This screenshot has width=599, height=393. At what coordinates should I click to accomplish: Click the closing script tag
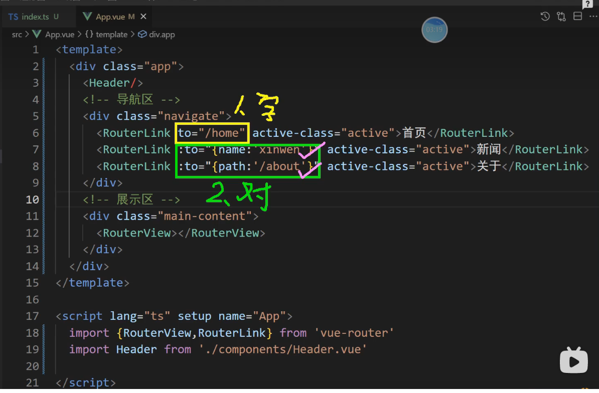tap(86, 382)
